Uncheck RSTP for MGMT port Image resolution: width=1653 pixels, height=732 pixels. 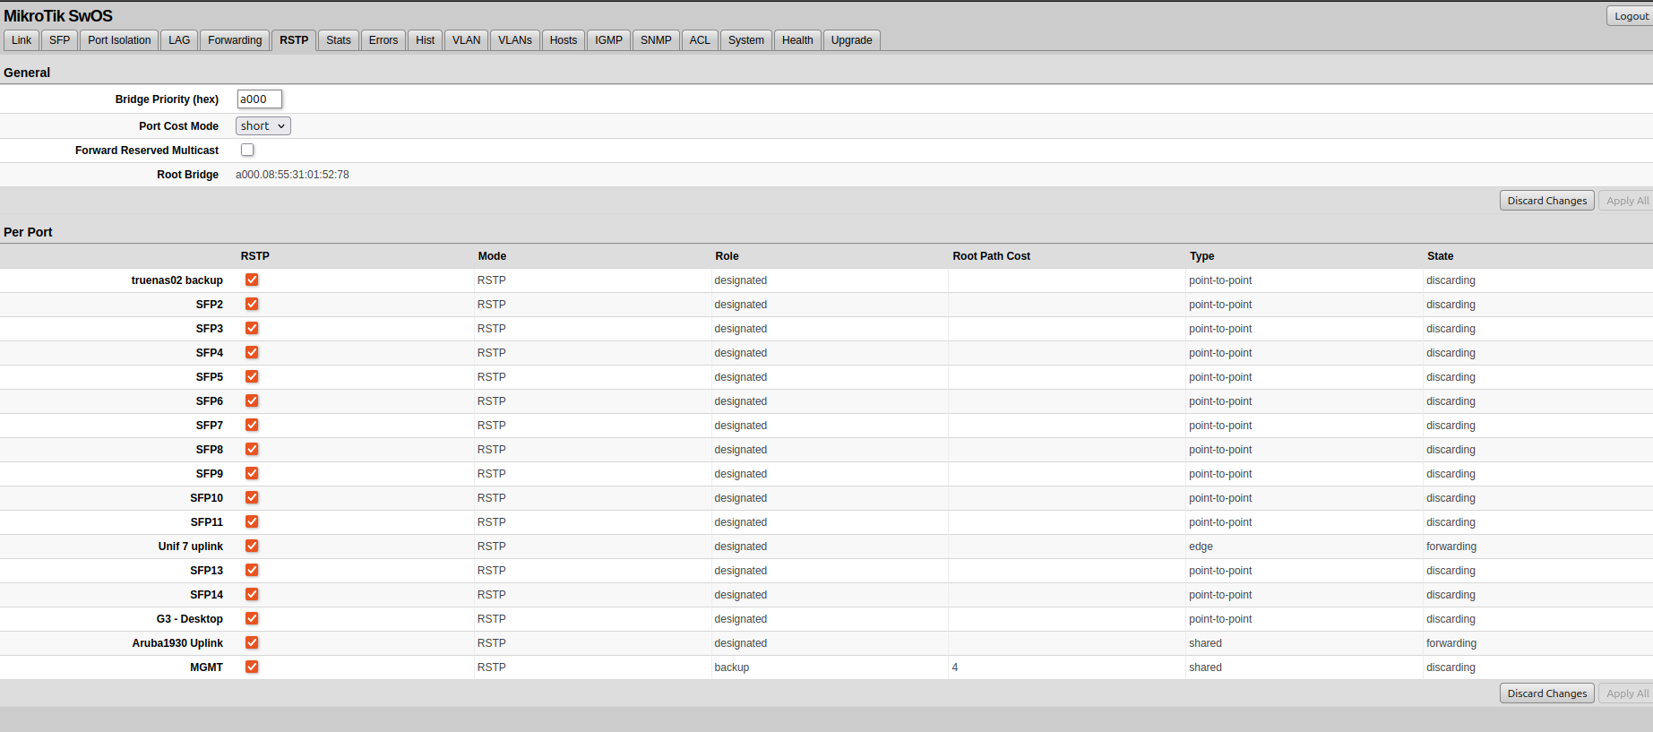click(x=252, y=667)
